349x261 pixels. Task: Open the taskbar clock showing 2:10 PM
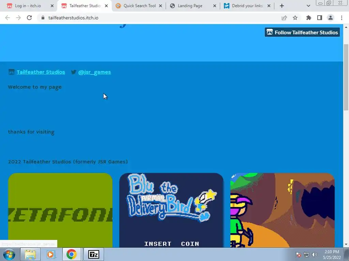[x=332, y=255]
